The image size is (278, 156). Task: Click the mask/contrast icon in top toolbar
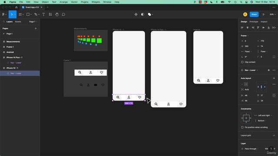point(142,14)
